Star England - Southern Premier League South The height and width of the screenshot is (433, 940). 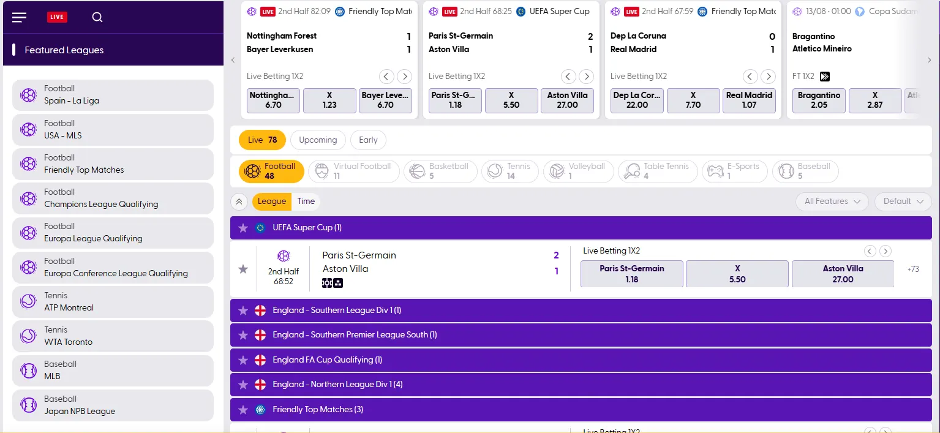point(243,335)
